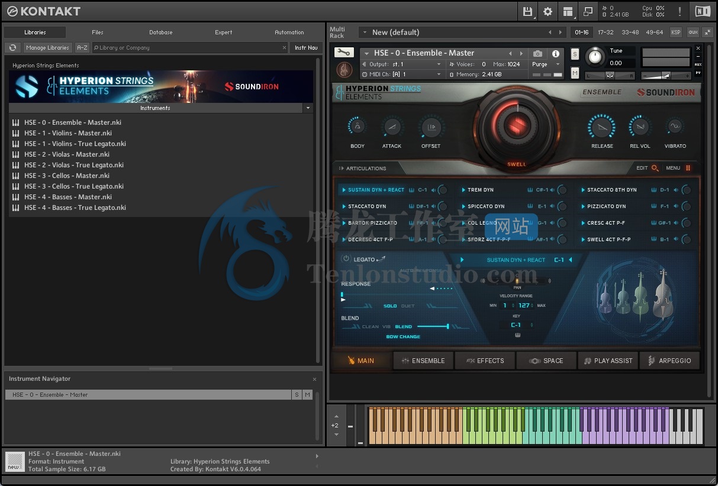
Task: Open the ENSEMBLE tab
Action: pyautogui.click(x=423, y=361)
